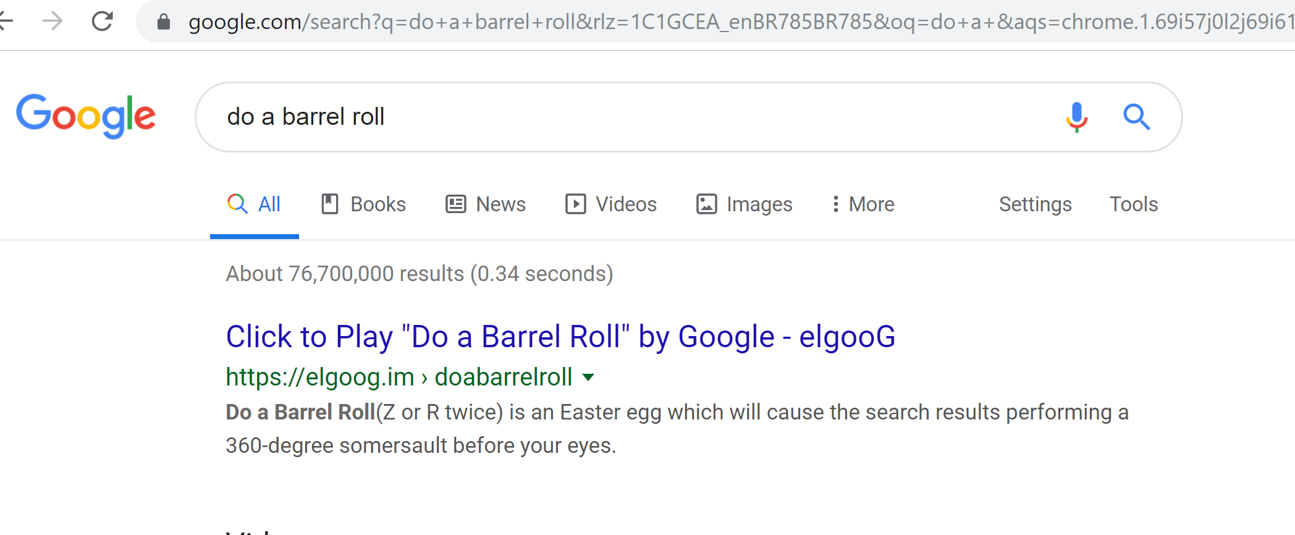Expand the arrow next to elgoog.im URL
1295x535 pixels.
click(589, 377)
